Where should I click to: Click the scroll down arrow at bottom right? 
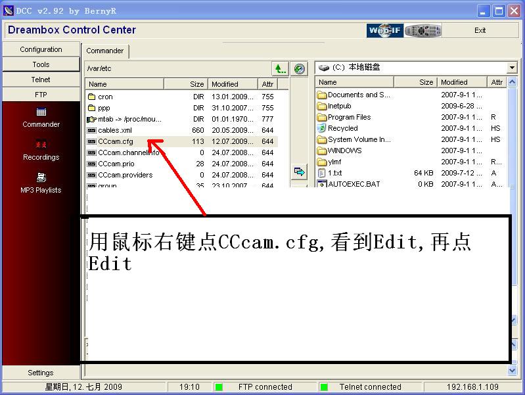tap(512, 370)
